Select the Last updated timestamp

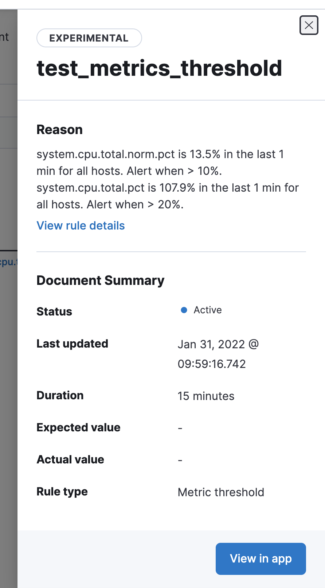[x=218, y=353]
